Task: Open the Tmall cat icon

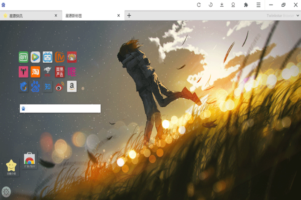Action: 24,71
